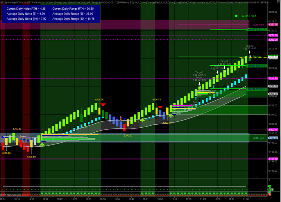281x202 pixels.
Task: Click the 10:04 time axis label
Action: point(3,199)
